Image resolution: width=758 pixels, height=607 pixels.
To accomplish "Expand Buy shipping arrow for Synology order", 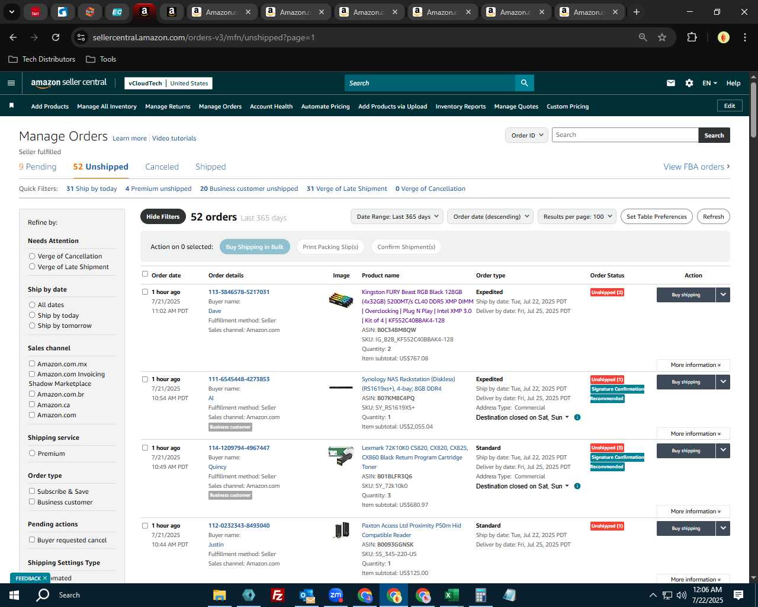I will point(723,382).
